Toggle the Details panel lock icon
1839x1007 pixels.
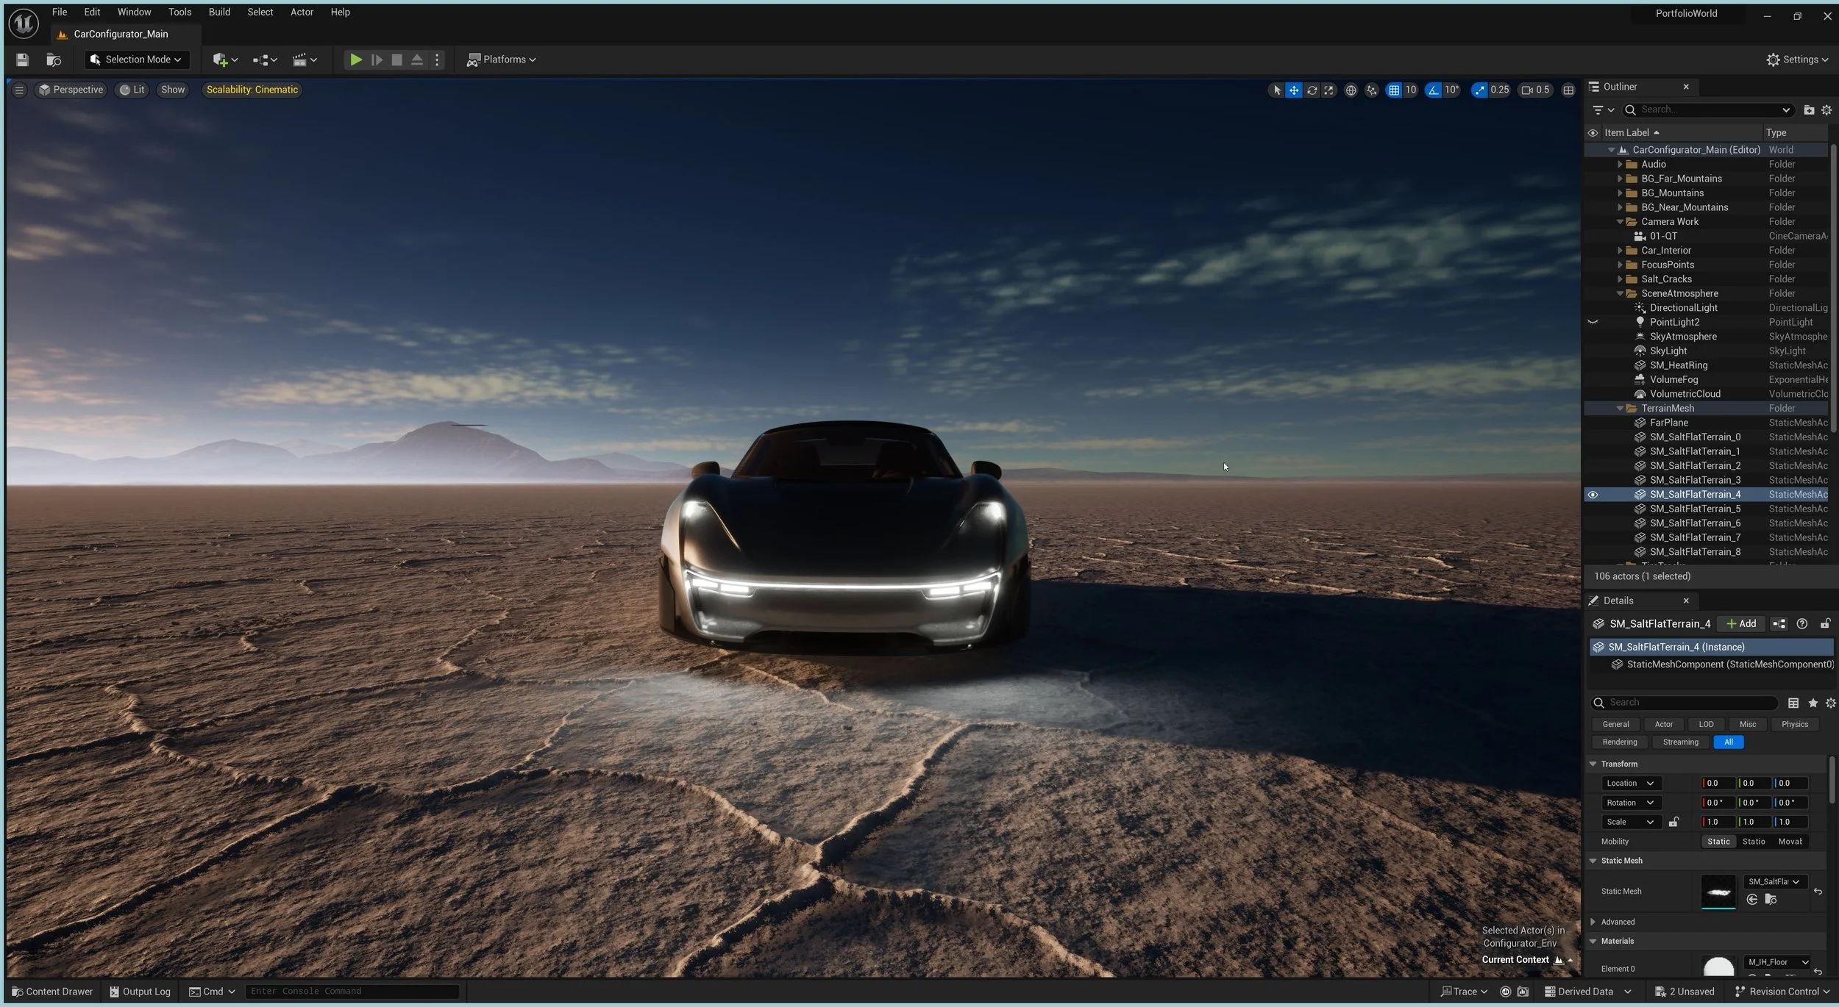pyautogui.click(x=1825, y=623)
